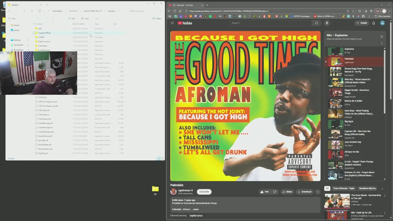Open the YouTube guide hamburger menu
This screenshot has width=393, height=221.
(x=172, y=23)
